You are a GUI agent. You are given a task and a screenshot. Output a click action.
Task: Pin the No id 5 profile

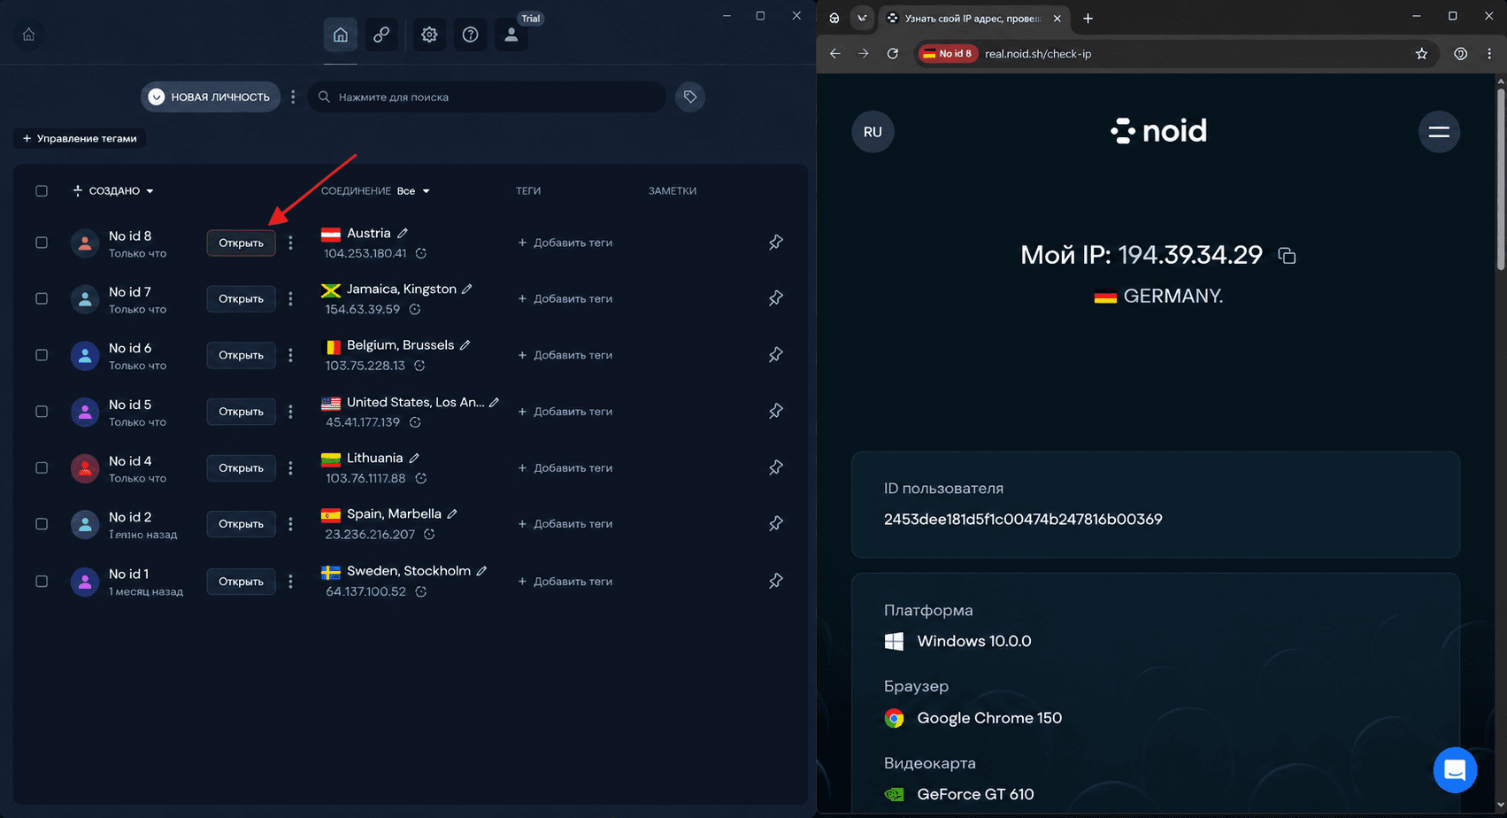coord(776,411)
